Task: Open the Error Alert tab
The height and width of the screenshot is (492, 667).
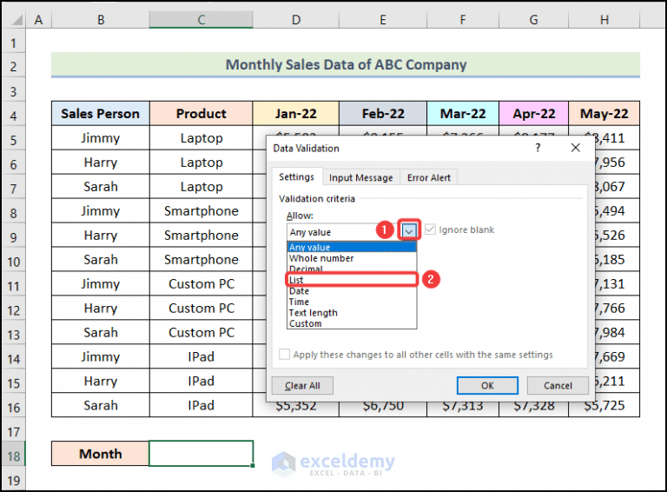Action: [x=429, y=177]
